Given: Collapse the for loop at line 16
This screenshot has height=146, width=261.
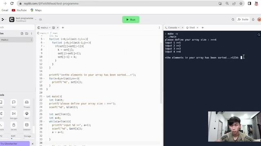Looking at the screenshot, I should pos(44,78).
